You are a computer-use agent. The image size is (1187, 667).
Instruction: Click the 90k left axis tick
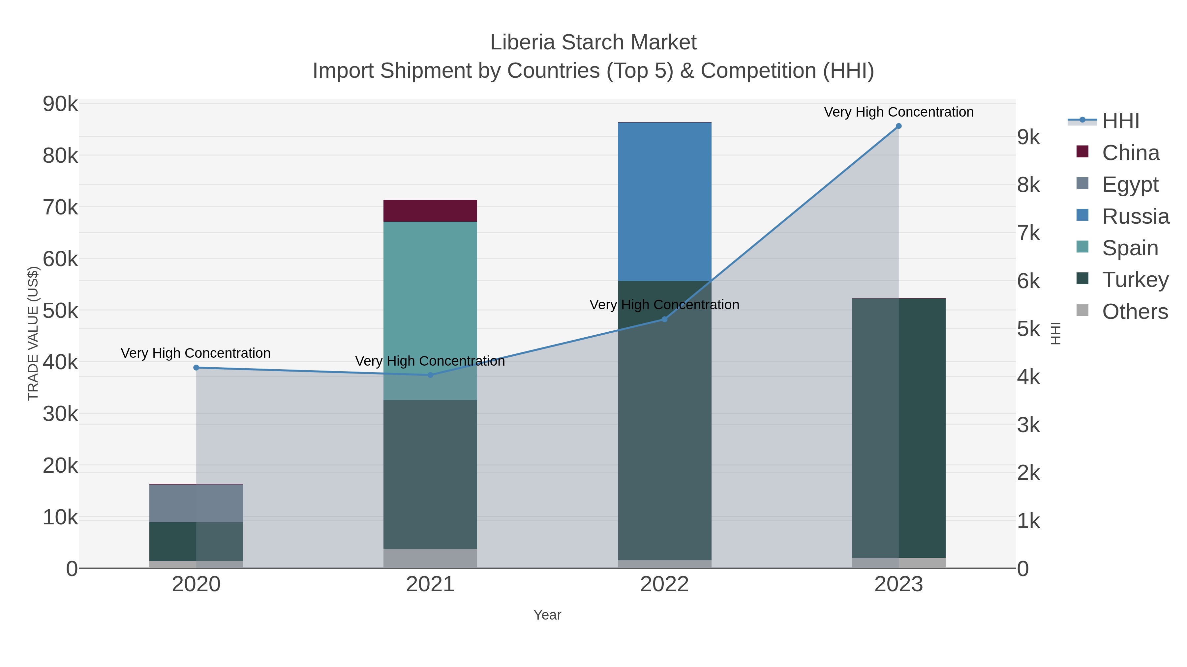click(60, 104)
